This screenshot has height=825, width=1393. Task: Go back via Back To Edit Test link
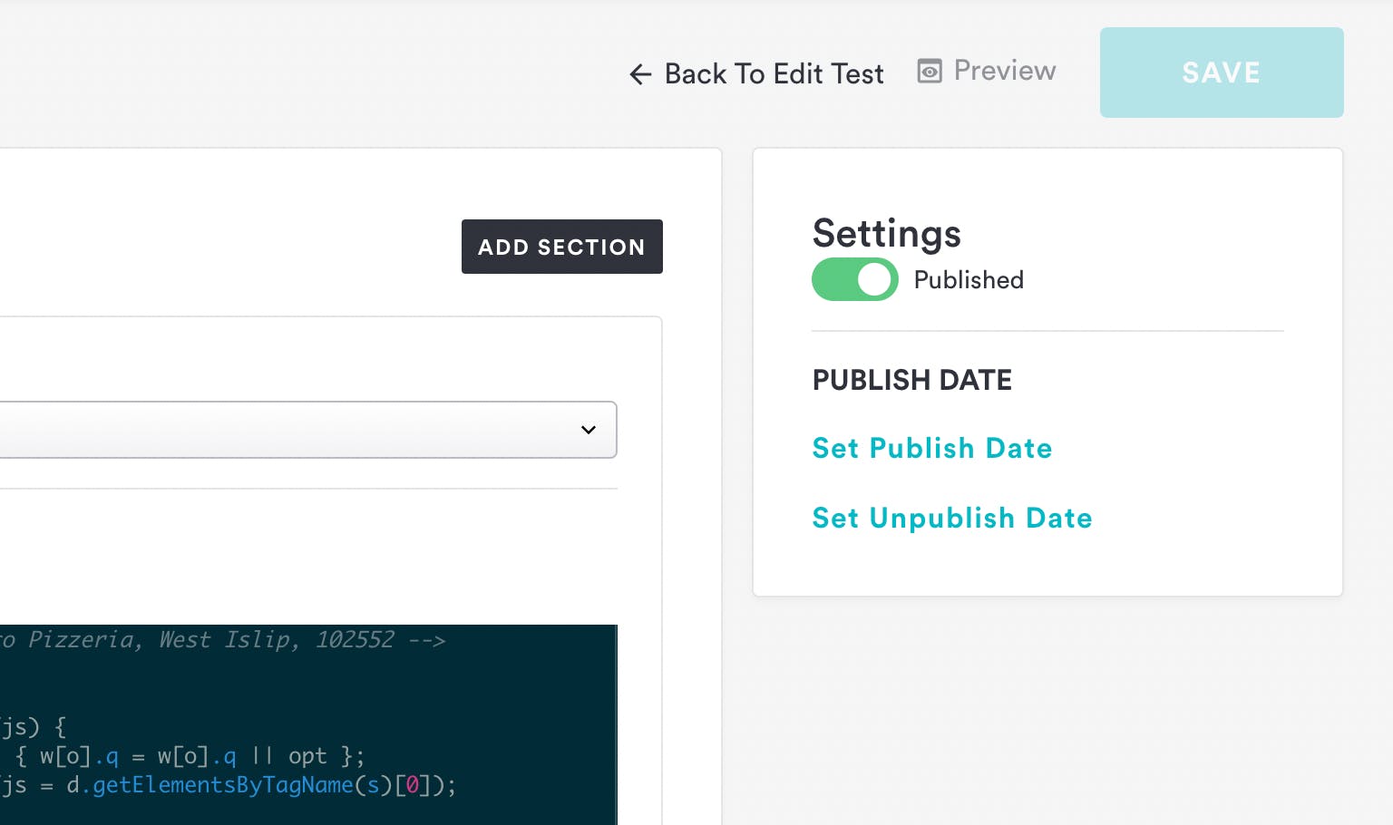click(774, 74)
